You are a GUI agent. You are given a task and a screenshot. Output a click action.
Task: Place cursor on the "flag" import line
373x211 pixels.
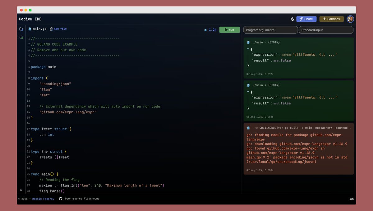point(45,89)
